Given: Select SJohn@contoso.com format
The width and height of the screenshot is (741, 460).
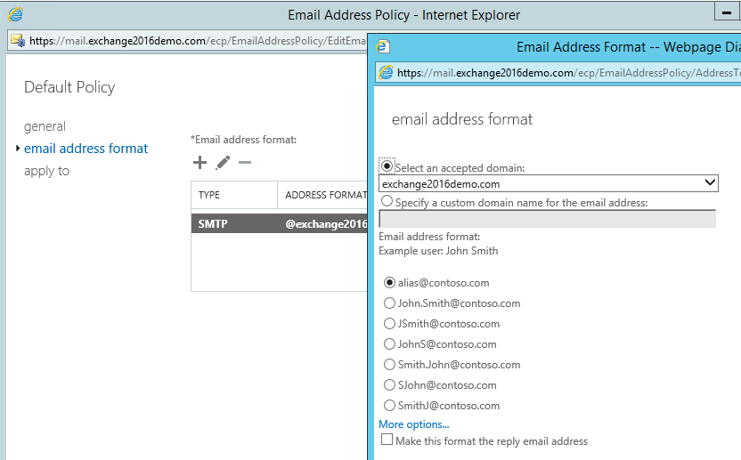Looking at the screenshot, I should 389,385.
